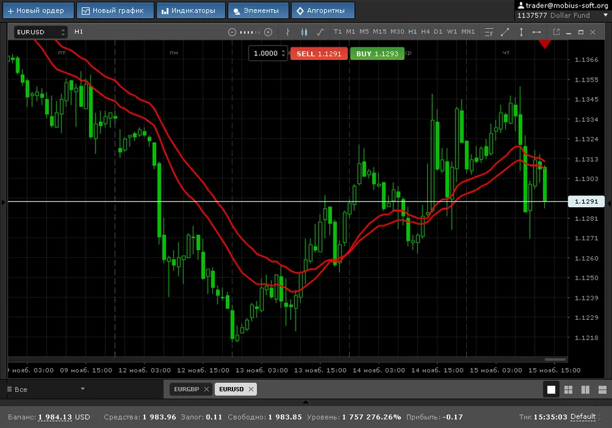The image size is (612, 428).
Task: Click BUY 1.1293 button
Action: pos(377,53)
